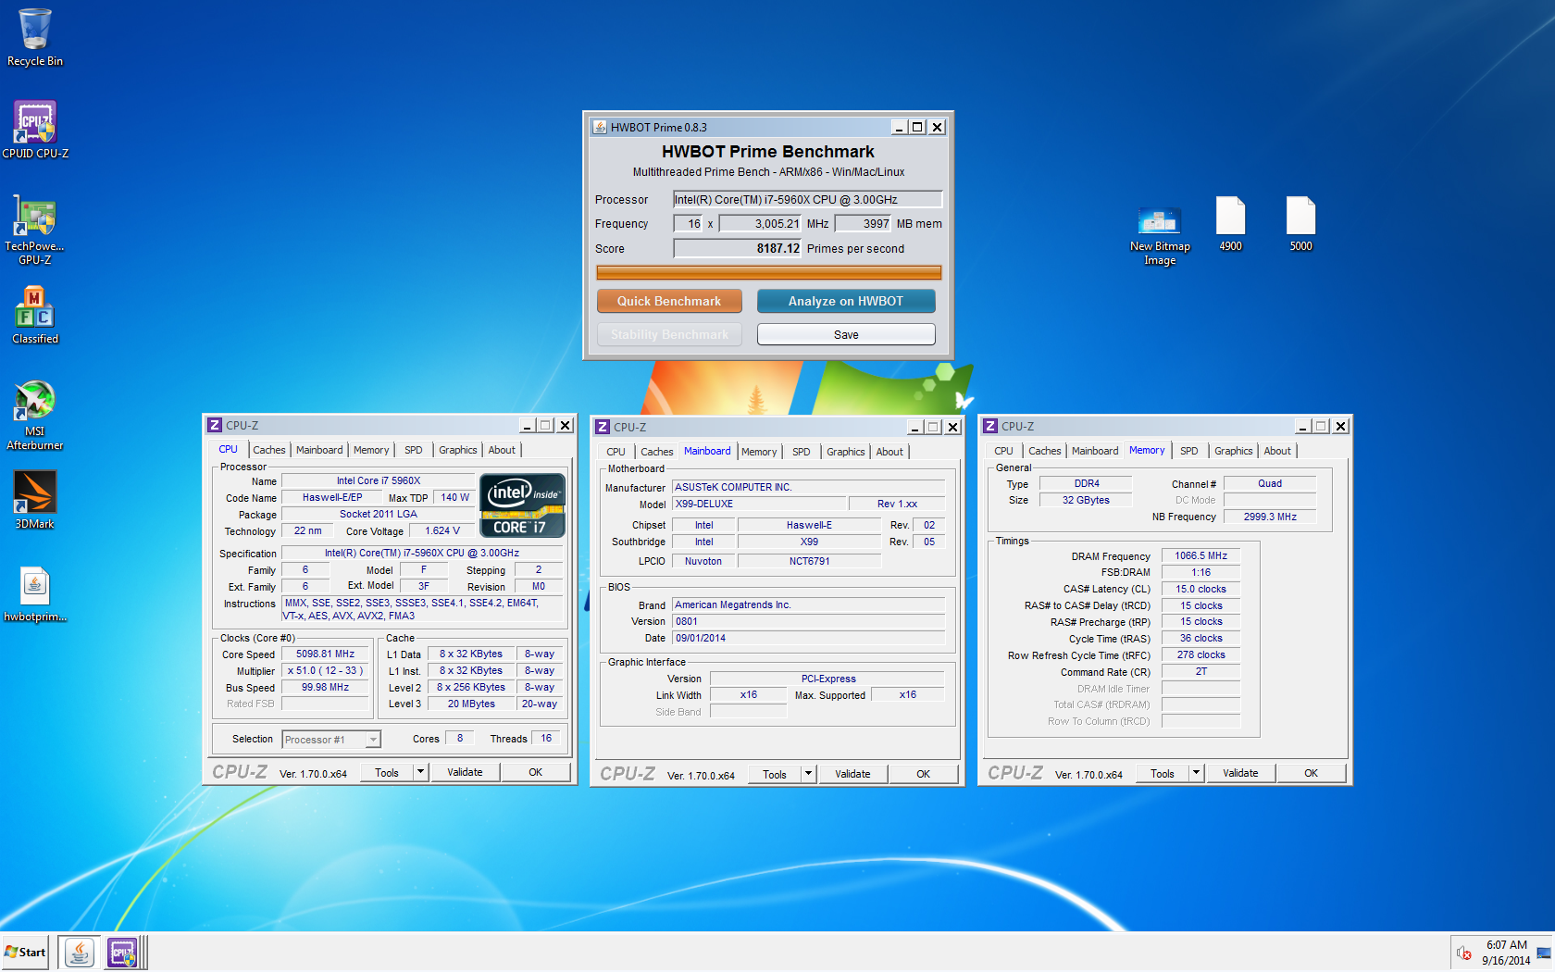Image resolution: width=1555 pixels, height=972 pixels.
Task: Click the orange benchmark progress bar
Action: point(768,272)
